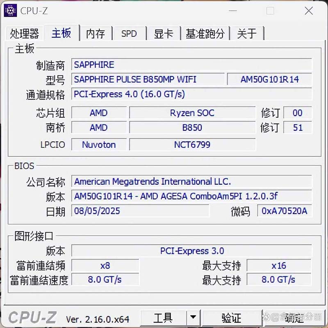
Task: Show the 关于 tab
Action: pyautogui.click(x=246, y=34)
